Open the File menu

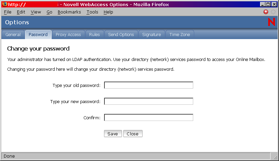tap(8, 12)
